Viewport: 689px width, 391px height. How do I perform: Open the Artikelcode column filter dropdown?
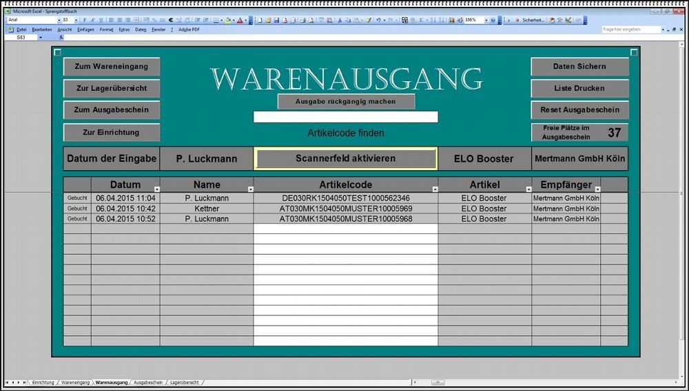(435, 189)
